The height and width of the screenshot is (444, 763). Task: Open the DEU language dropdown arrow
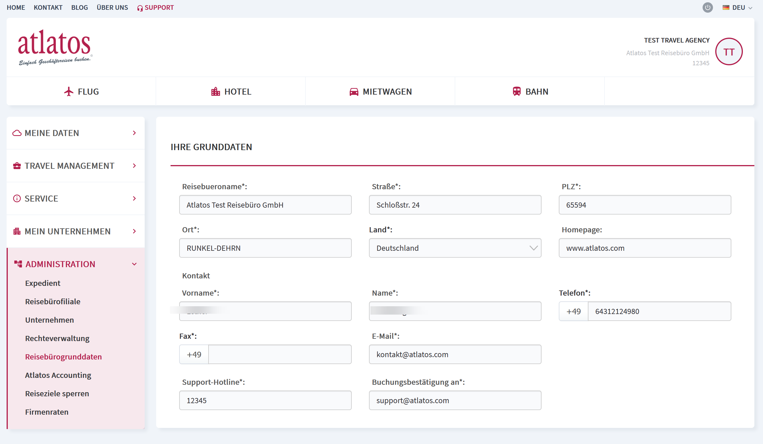750,8
